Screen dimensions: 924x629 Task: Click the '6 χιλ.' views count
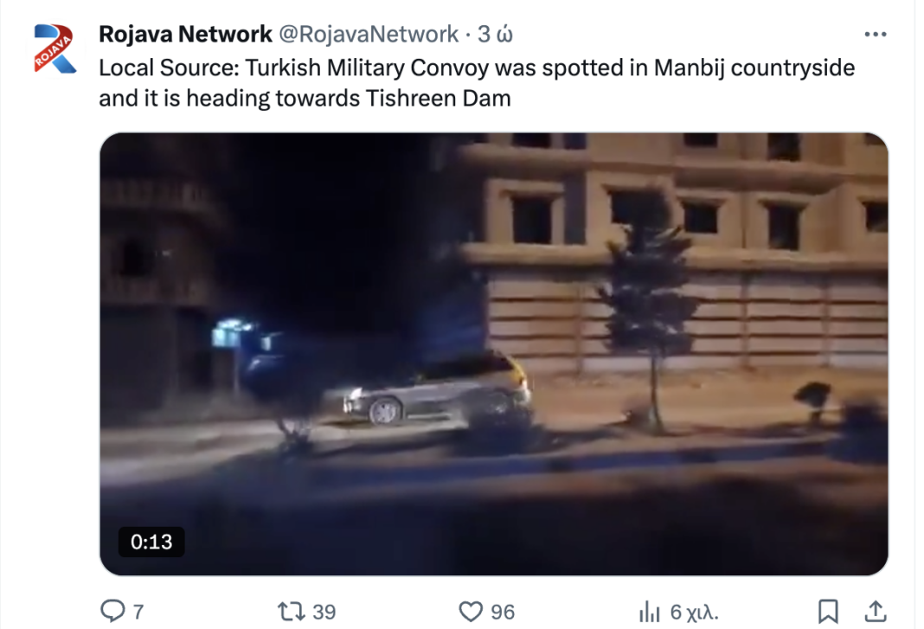694,612
